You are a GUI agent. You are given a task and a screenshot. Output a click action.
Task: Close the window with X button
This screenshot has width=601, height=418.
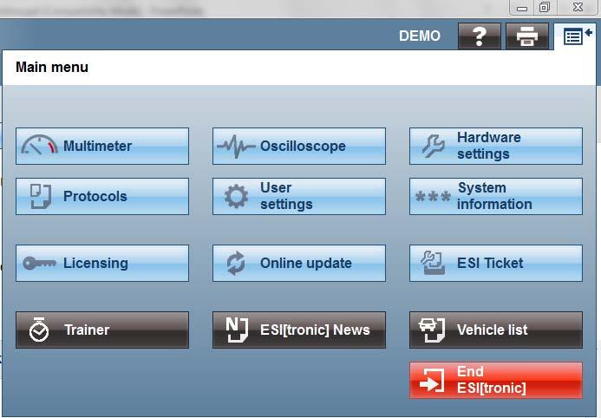(x=578, y=7)
